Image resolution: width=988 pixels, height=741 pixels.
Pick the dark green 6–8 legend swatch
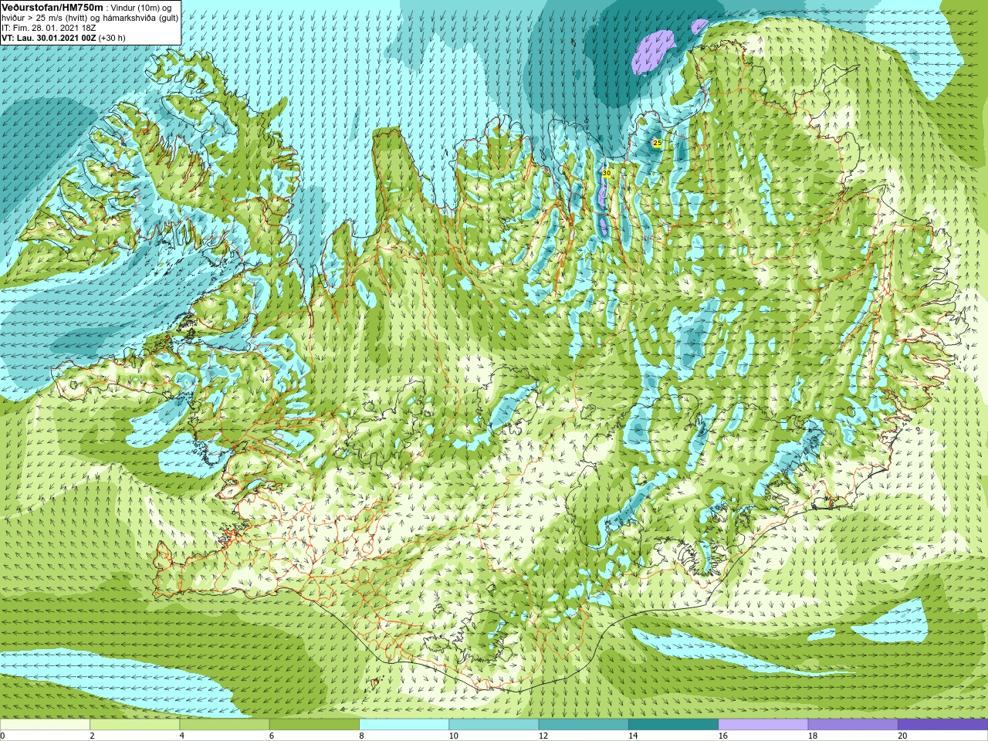point(314,725)
